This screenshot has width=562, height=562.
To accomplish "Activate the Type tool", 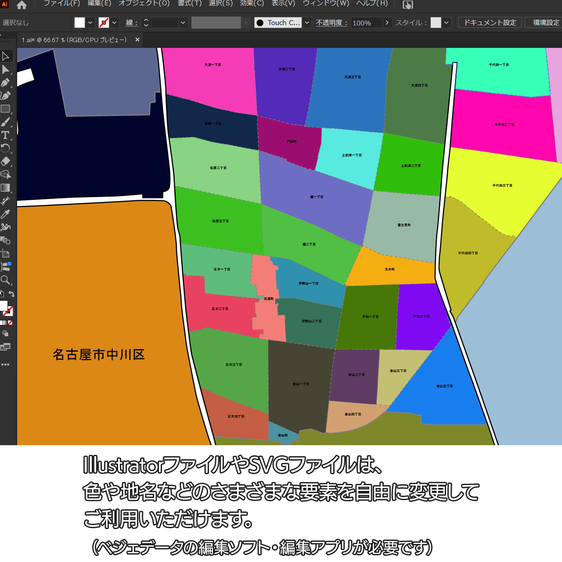I will (x=5, y=135).
